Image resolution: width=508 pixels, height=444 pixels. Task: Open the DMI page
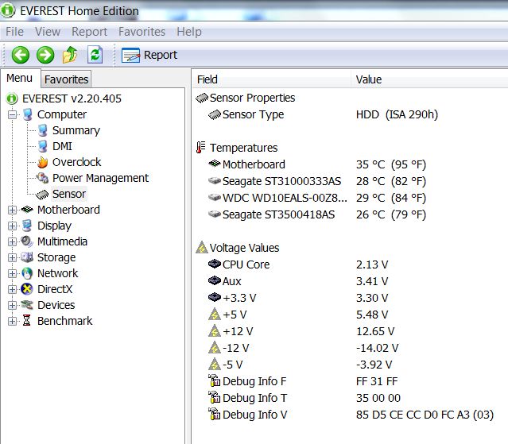point(62,146)
